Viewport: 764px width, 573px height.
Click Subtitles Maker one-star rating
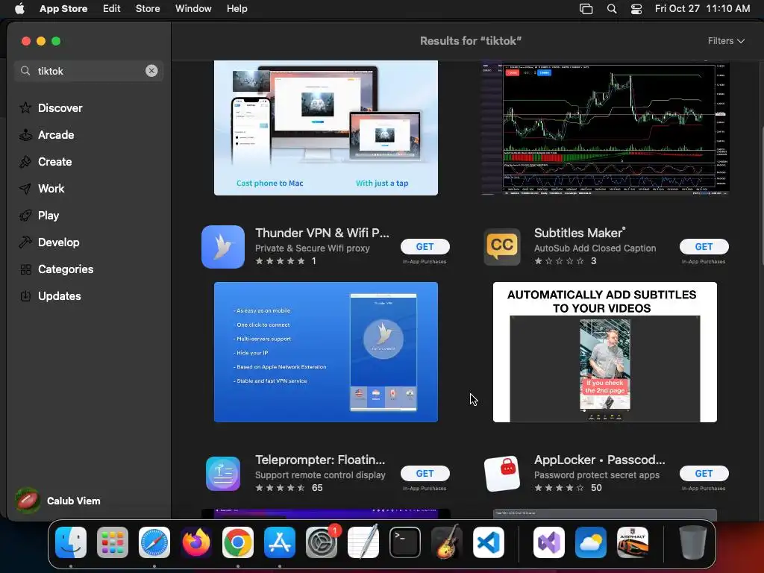click(559, 261)
